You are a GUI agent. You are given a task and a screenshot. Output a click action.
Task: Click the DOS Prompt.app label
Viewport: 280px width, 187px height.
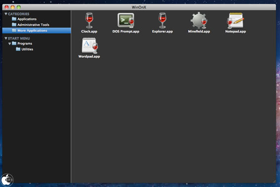pos(126,32)
